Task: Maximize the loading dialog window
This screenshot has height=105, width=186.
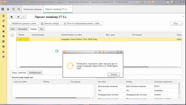Action: click(118, 52)
